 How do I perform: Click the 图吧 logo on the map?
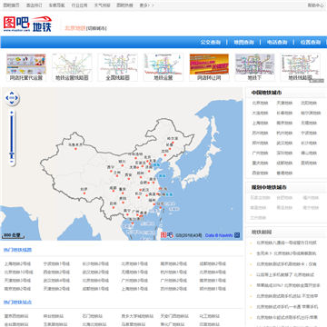tap(167, 234)
